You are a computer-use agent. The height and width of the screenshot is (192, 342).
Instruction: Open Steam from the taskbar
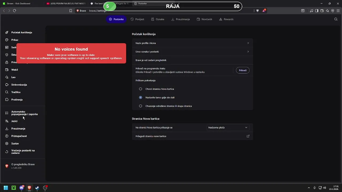tap(37, 188)
